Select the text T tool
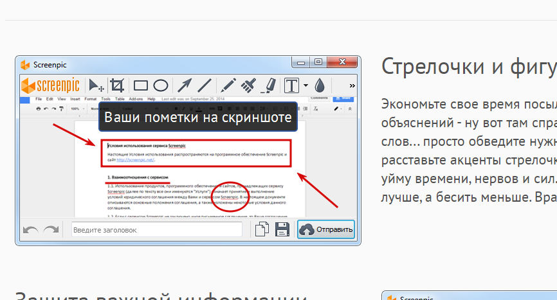Image resolution: width=557 pixels, height=300 pixels. tap(291, 85)
